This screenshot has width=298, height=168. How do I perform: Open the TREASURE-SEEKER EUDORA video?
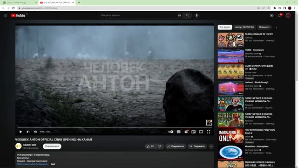(x=231, y=164)
